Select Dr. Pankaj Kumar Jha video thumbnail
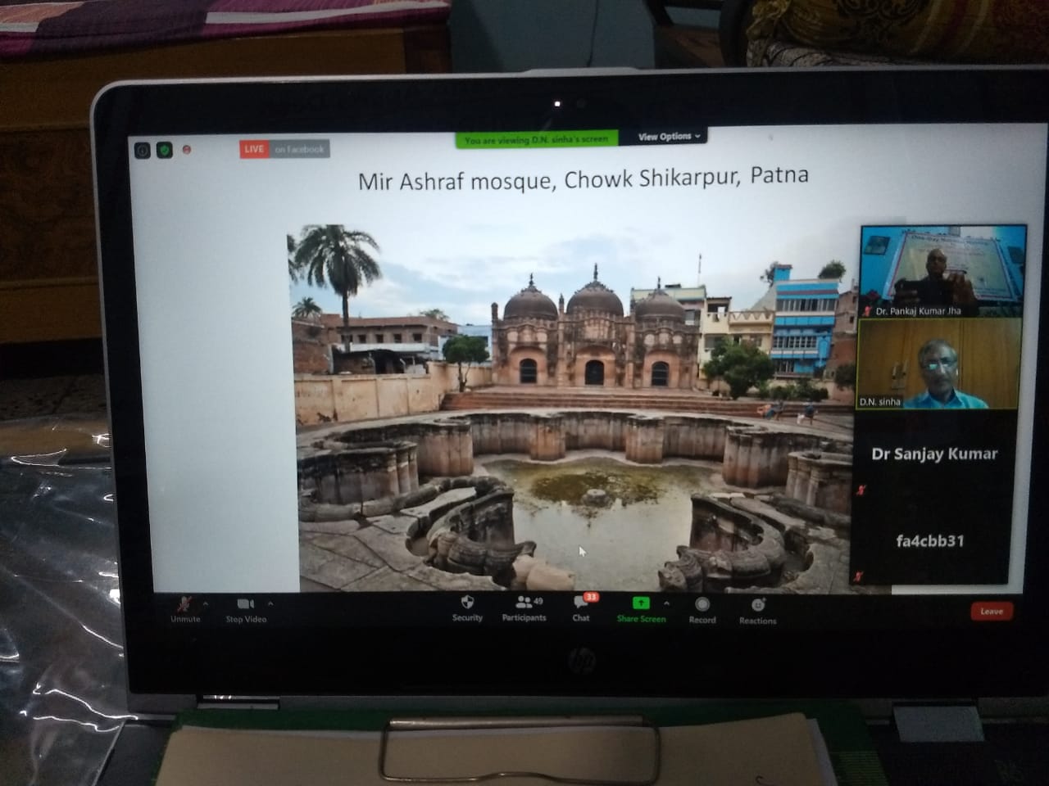The image size is (1049, 786). click(942, 271)
